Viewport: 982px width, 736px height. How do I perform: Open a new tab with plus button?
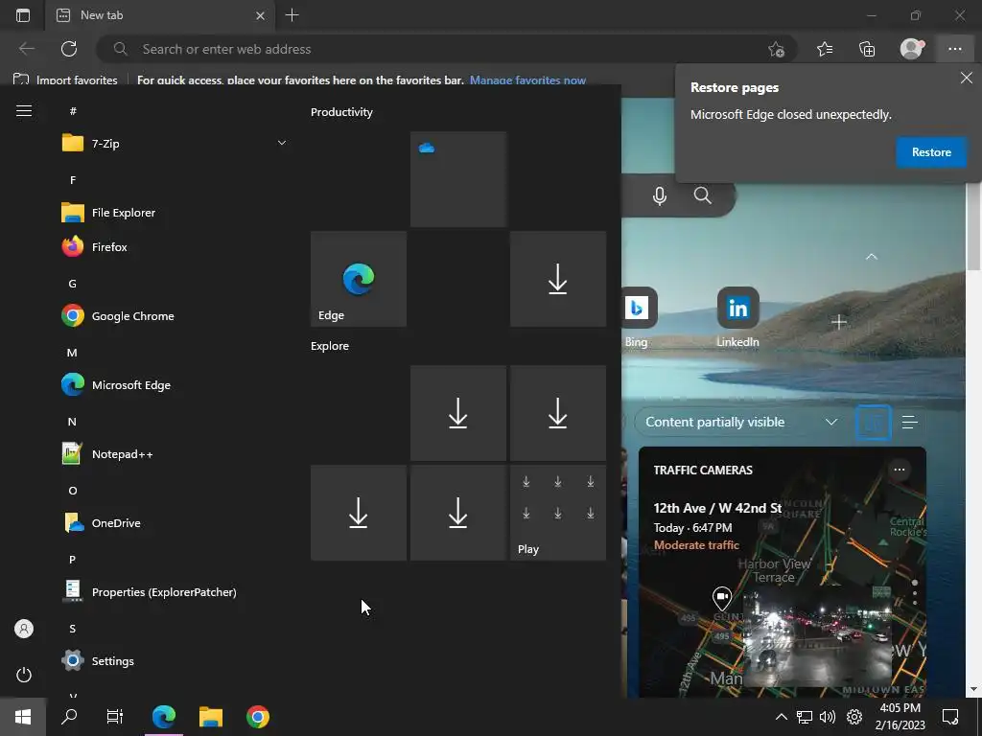point(292,15)
